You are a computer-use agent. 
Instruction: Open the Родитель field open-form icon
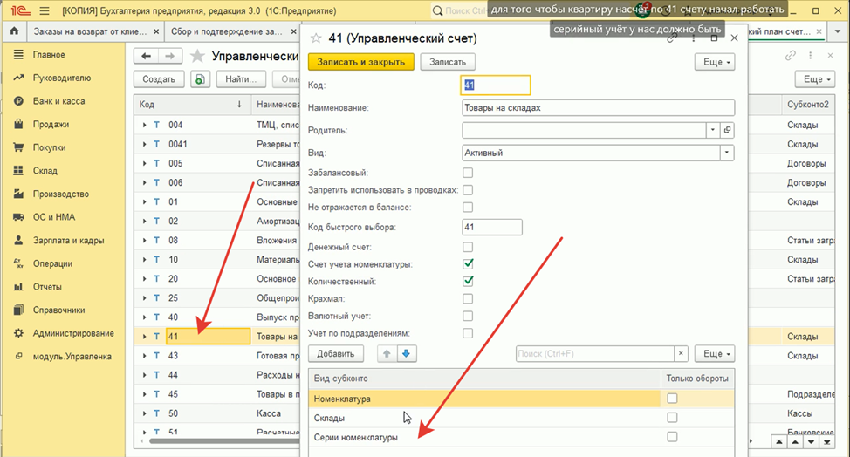pos(728,130)
